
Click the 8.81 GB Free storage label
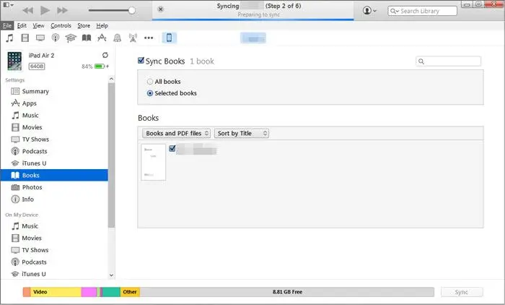coord(287,292)
